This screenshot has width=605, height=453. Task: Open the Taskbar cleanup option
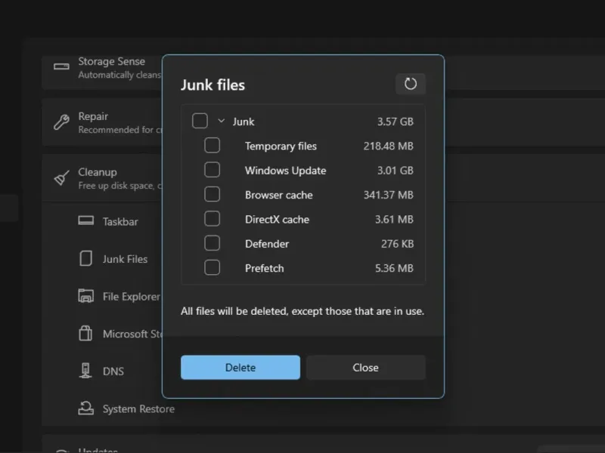tap(120, 221)
